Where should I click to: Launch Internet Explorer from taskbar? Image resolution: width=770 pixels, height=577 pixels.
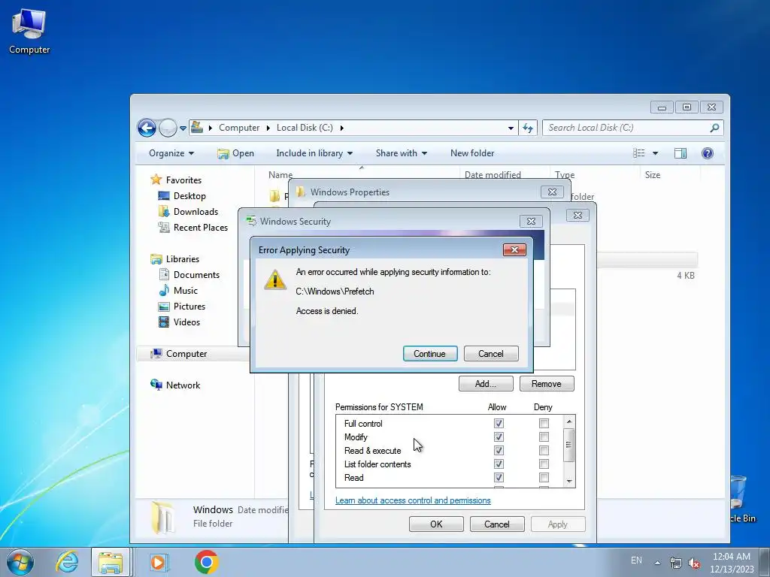(67, 562)
